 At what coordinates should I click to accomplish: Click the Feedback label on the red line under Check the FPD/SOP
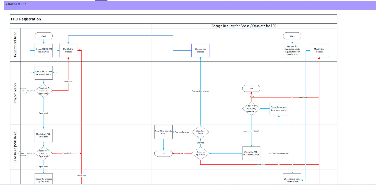coord(261,164)
